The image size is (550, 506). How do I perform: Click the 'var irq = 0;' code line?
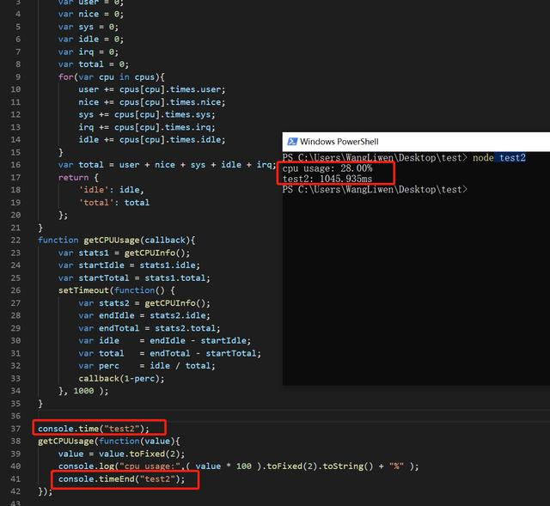click(x=89, y=52)
